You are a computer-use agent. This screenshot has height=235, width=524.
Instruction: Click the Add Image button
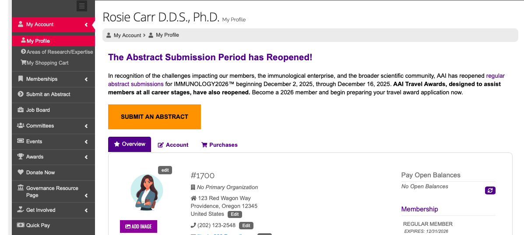click(x=138, y=227)
